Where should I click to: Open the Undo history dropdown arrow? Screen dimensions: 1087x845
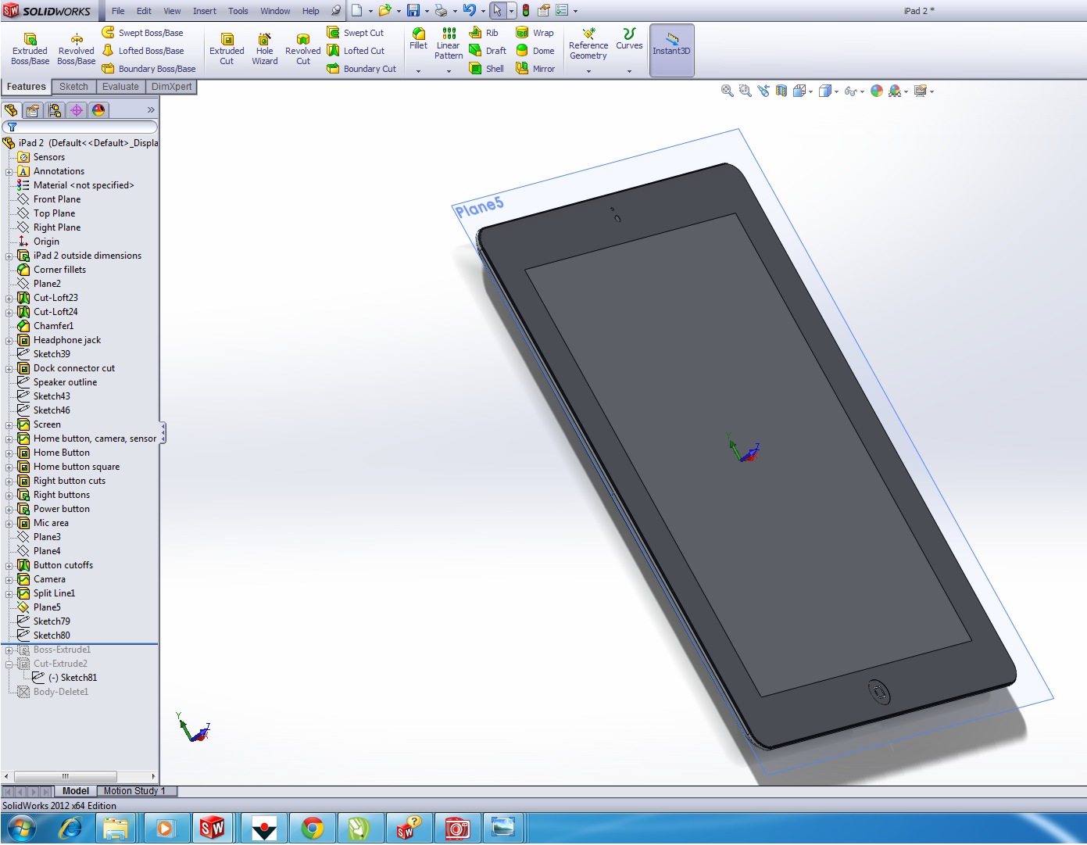(x=483, y=11)
